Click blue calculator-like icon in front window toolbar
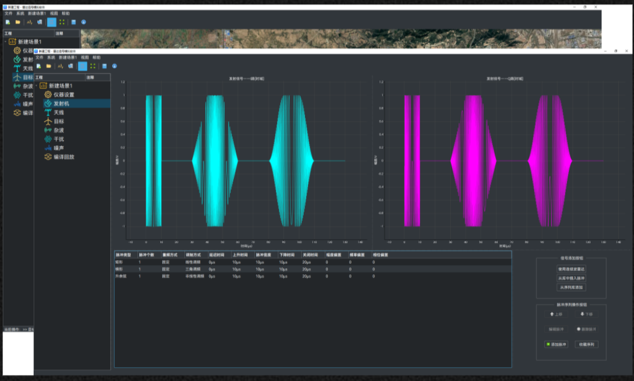This screenshot has height=381, width=634. [104, 66]
